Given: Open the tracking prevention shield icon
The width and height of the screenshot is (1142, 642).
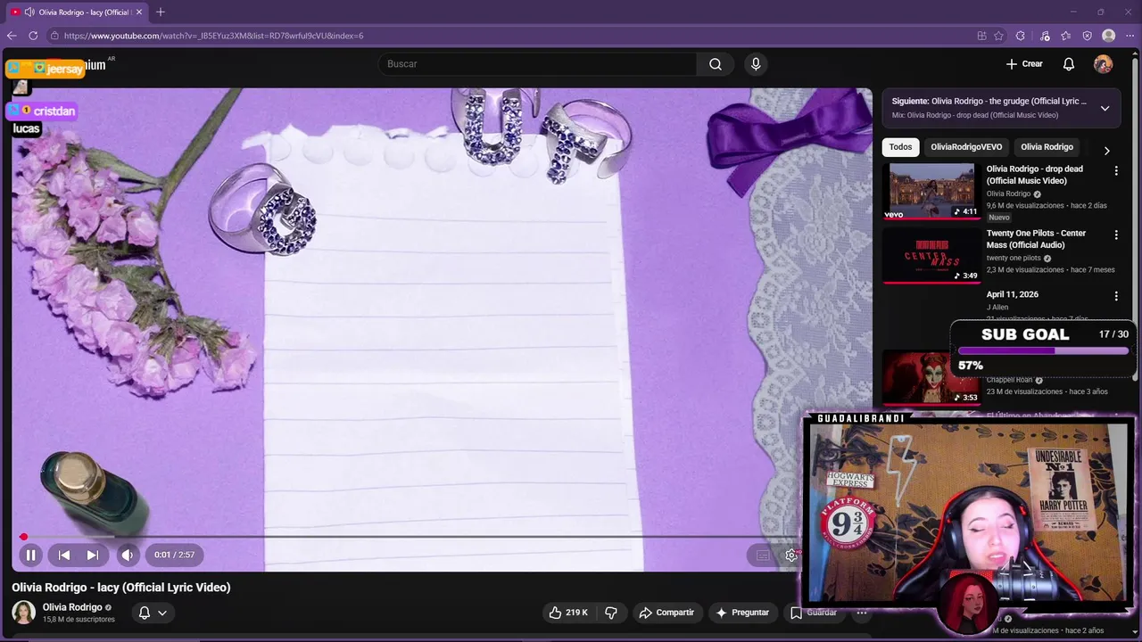Looking at the screenshot, I should (x=1088, y=36).
